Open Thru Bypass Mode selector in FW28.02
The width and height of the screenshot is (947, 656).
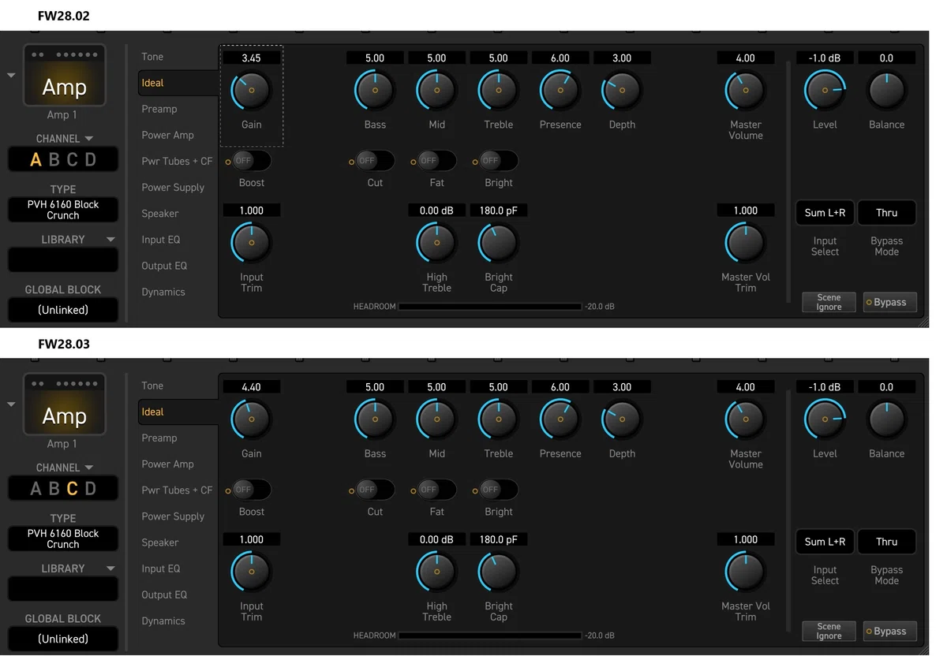[886, 213]
